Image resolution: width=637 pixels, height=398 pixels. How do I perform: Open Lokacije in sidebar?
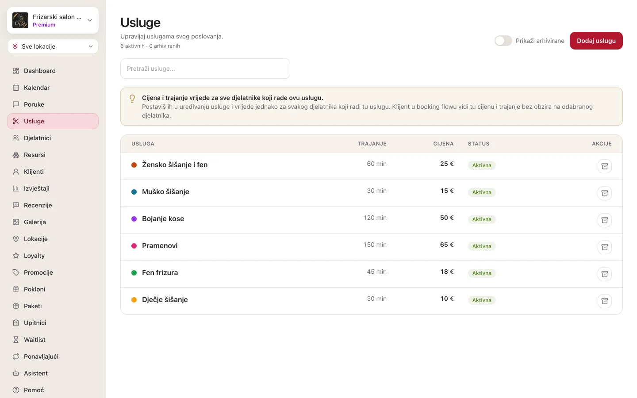tap(53, 239)
